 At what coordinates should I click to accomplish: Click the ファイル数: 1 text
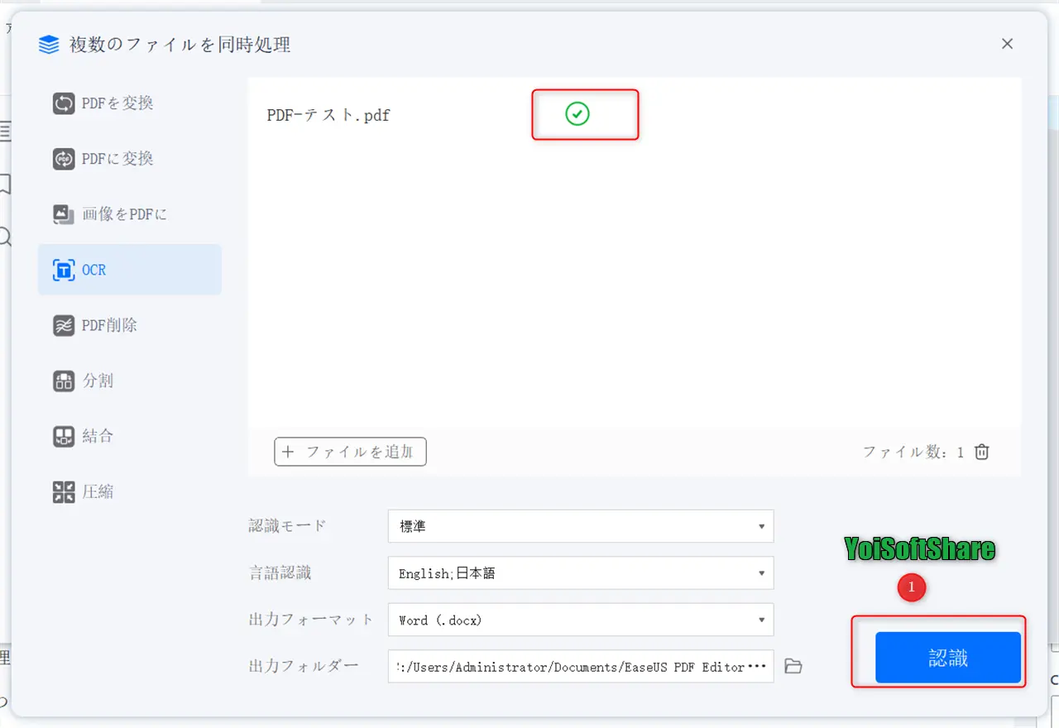[913, 453]
